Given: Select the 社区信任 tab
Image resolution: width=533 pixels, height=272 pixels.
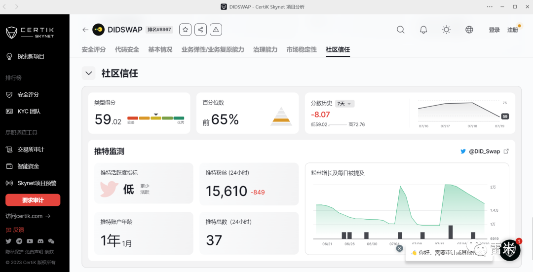Looking at the screenshot, I should (338, 50).
